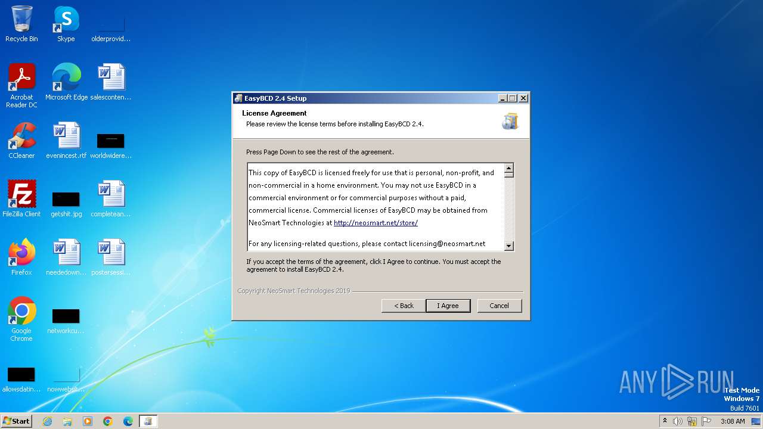Image resolution: width=763 pixels, height=429 pixels.
Task: Open the neosmart.net/store link
Action: click(376, 223)
